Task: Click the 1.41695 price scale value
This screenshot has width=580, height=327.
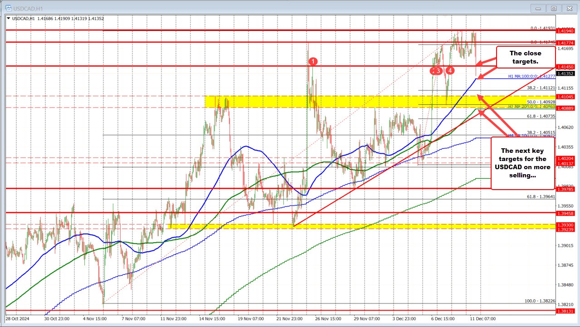Action: [565, 48]
